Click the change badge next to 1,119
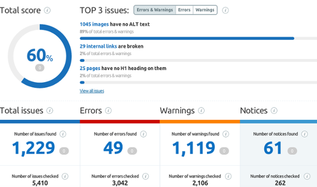The width and height of the screenshot is (317, 187). pos(224,151)
